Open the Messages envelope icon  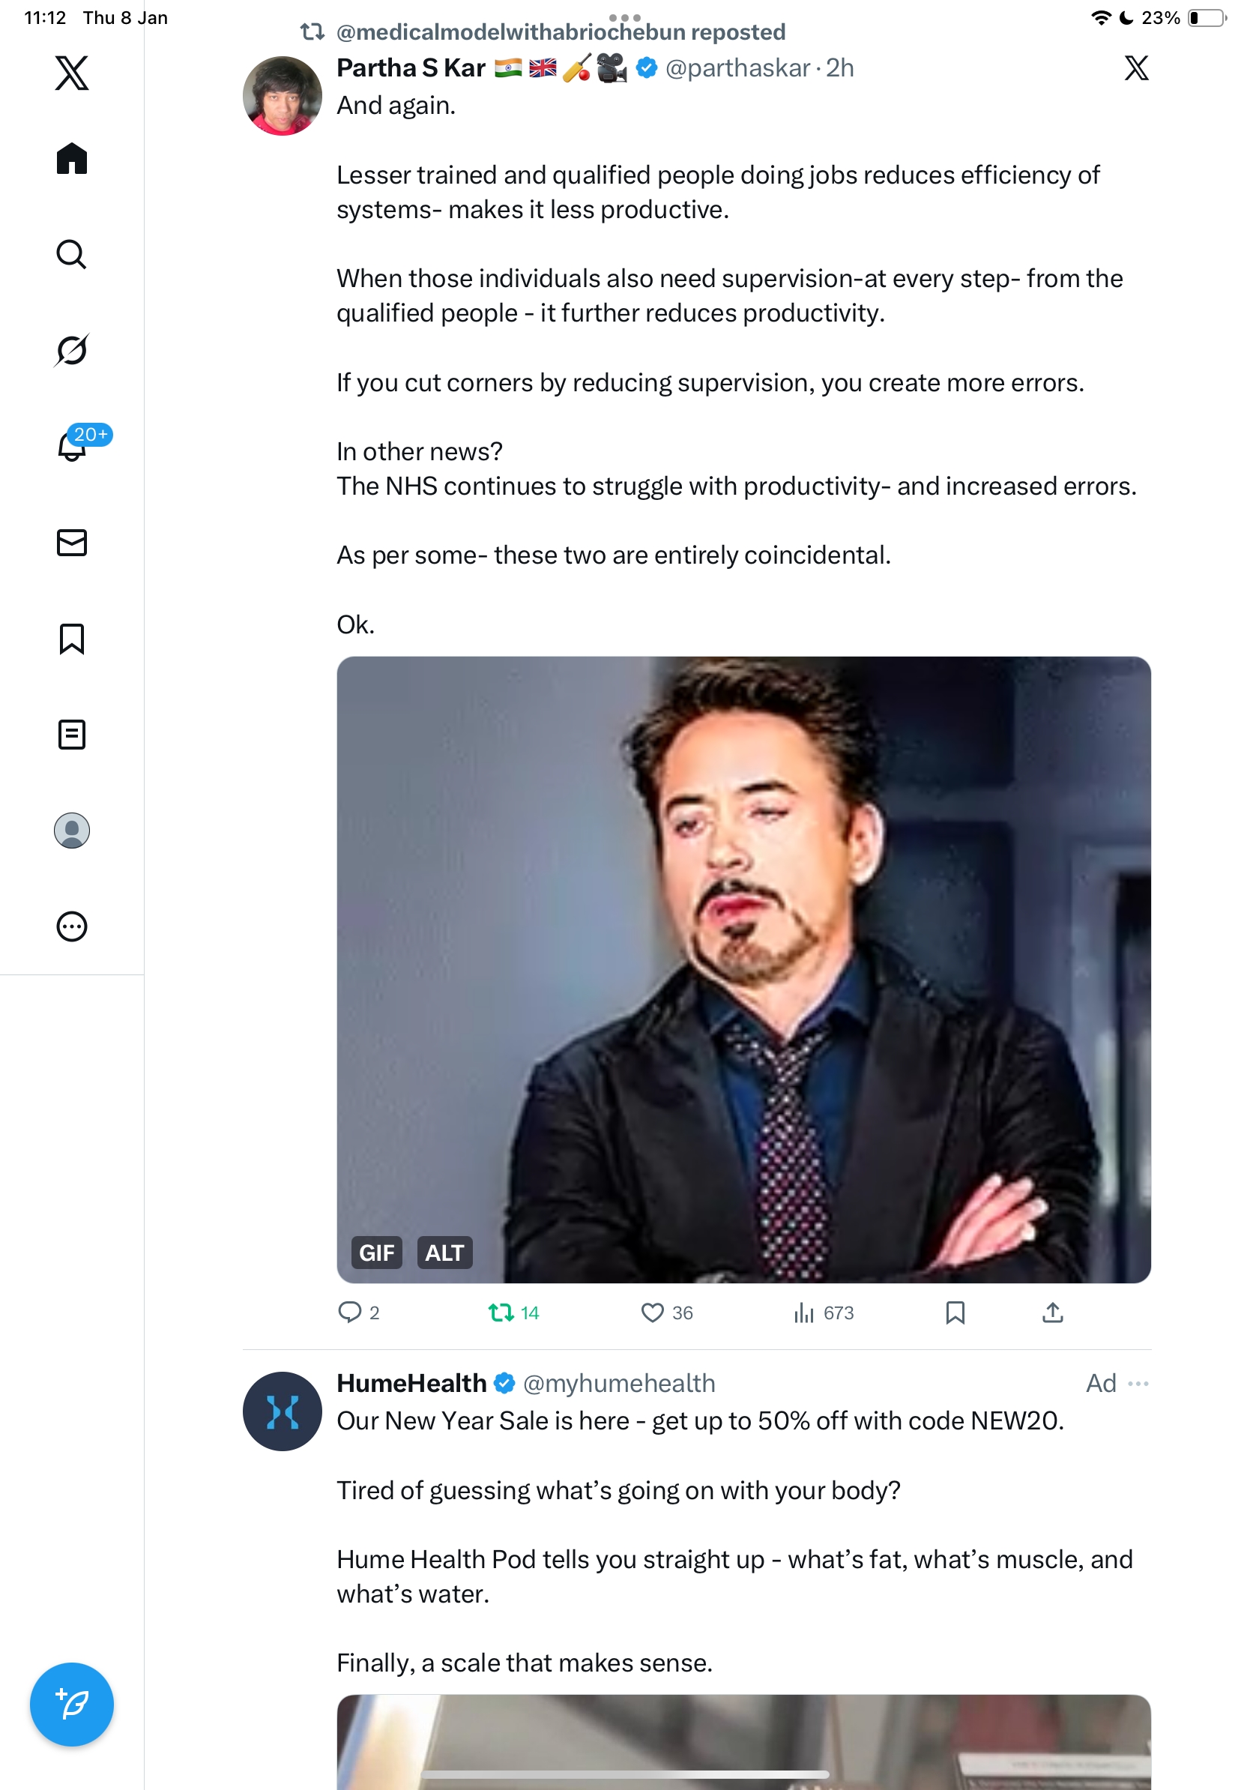72,543
